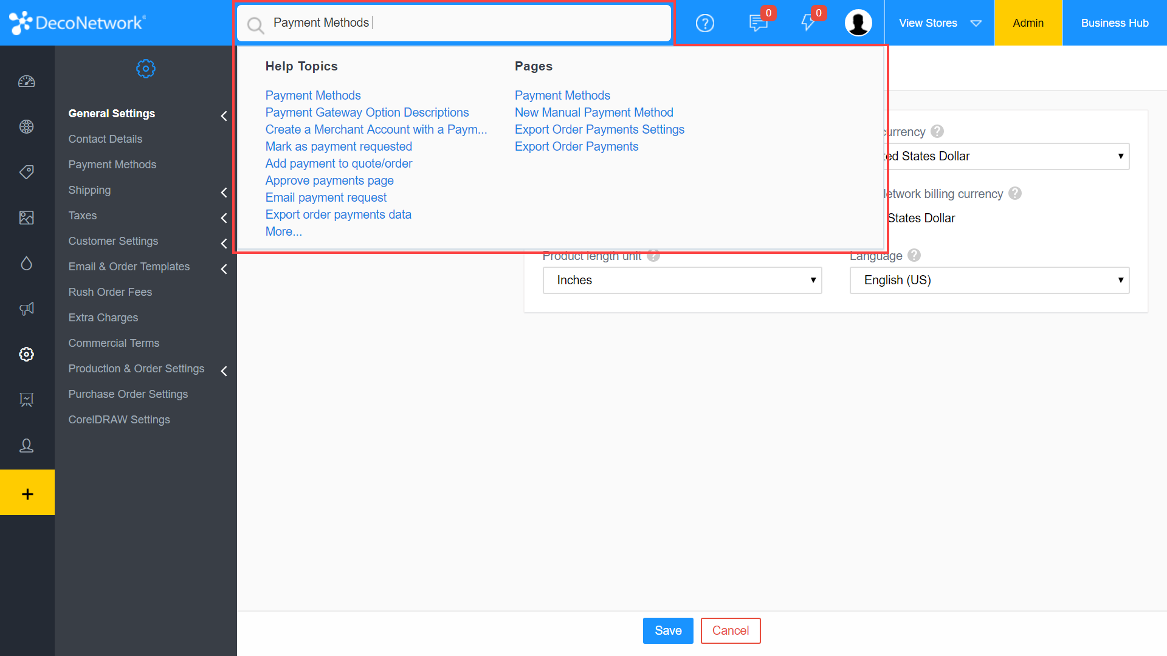Click the globe websites icon in sidebar
The height and width of the screenshot is (656, 1167).
point(27,126)
